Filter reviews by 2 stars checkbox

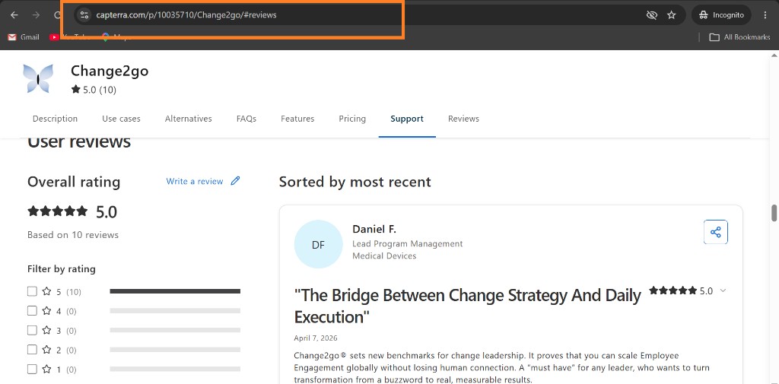pos(32,350)
